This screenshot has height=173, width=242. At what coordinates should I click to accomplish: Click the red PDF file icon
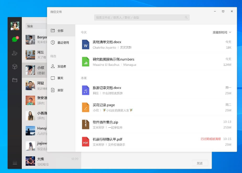pos(86,142)
